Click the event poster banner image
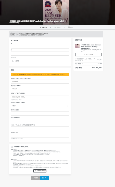The height and width of the screenshot is (187, 115). coord(56,13)
